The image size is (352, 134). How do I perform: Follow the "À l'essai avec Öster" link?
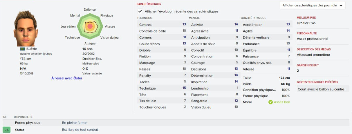click(x=66, y=78)
